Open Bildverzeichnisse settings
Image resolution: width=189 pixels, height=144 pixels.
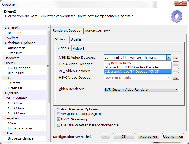24,138
